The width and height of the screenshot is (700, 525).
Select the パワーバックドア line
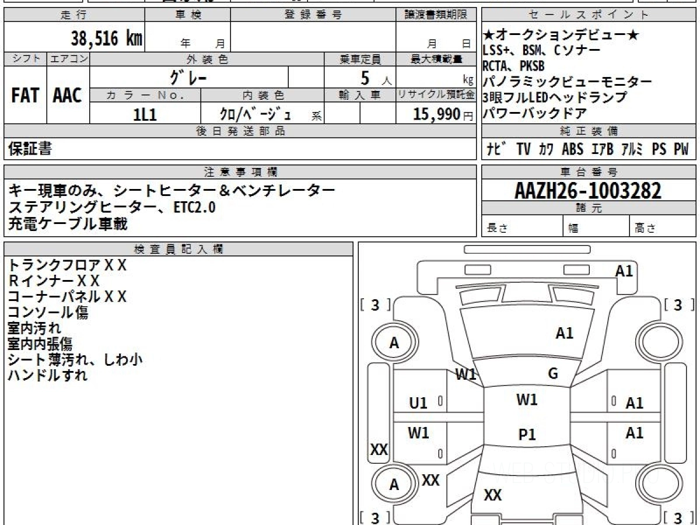tap(535, 113)
